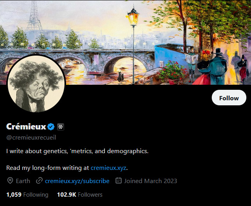Click the calendar icon beside Joined date
Image resolution: width=251 pixels, height=206 pixels.
tap(119, 181)
